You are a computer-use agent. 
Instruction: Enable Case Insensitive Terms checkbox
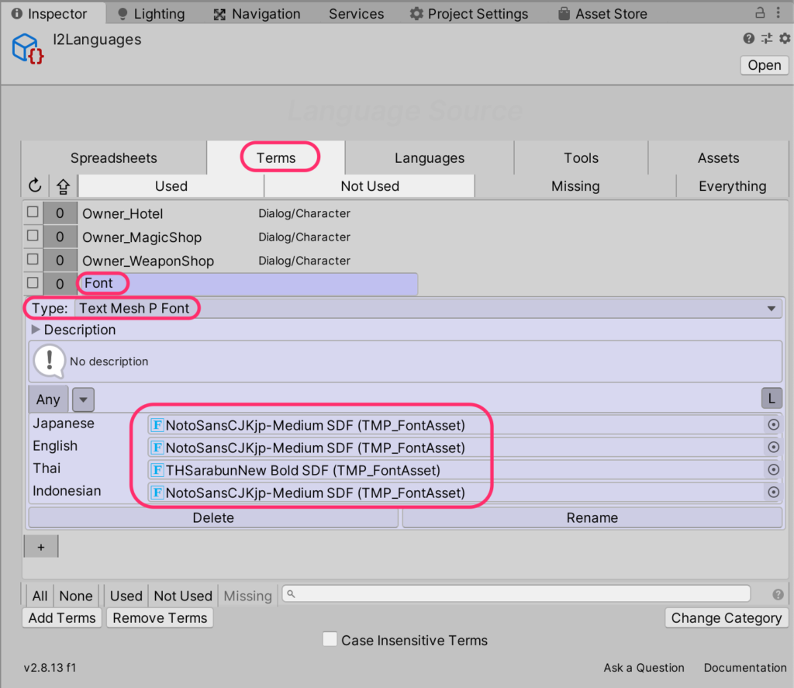pos(330,639)
